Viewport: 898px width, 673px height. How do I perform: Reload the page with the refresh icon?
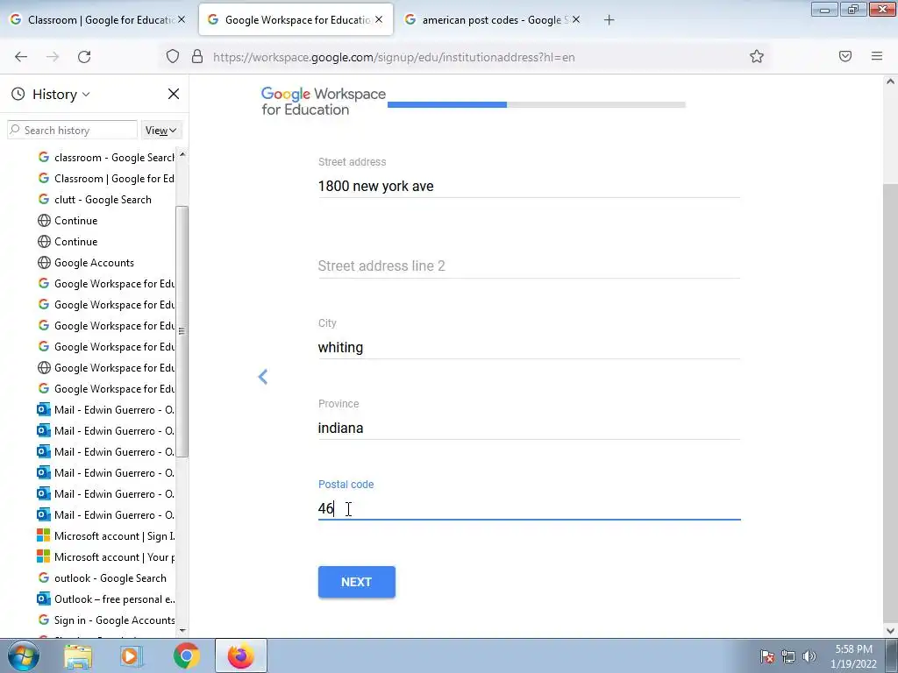[x=84, y=57]
